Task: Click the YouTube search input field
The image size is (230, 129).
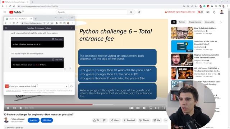Action: tap(92, 12)
